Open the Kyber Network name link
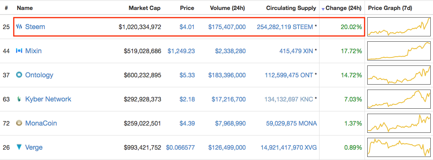Viewport: 433px width, 160px height. [48, 99]
